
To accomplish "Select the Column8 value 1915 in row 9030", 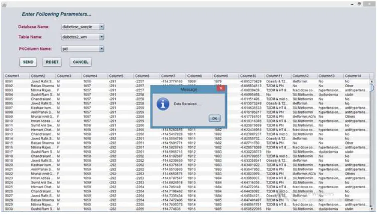I will coord(200,209).
